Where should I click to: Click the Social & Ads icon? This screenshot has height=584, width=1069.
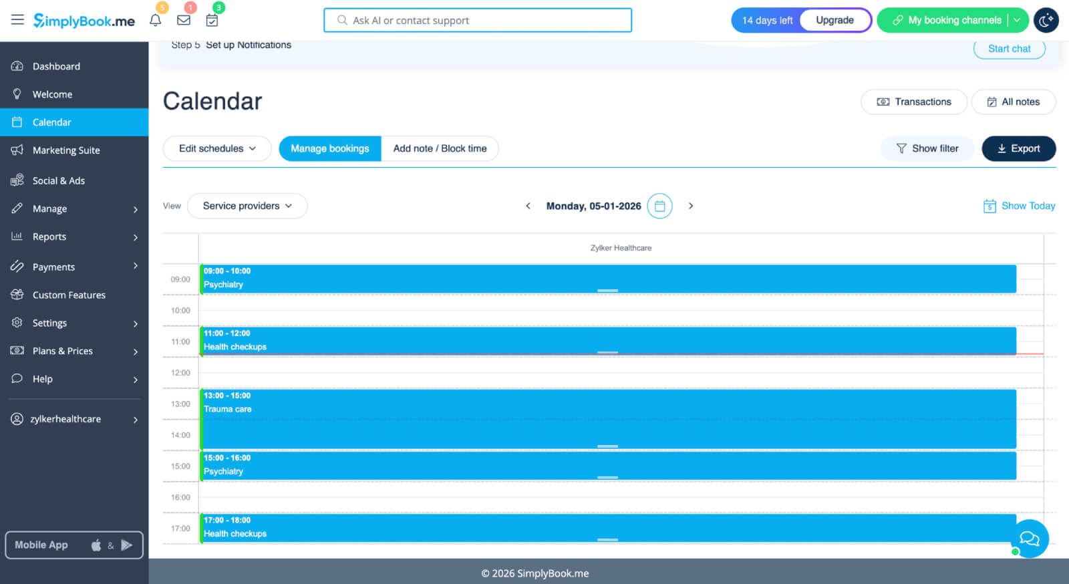tap(17, 180)
